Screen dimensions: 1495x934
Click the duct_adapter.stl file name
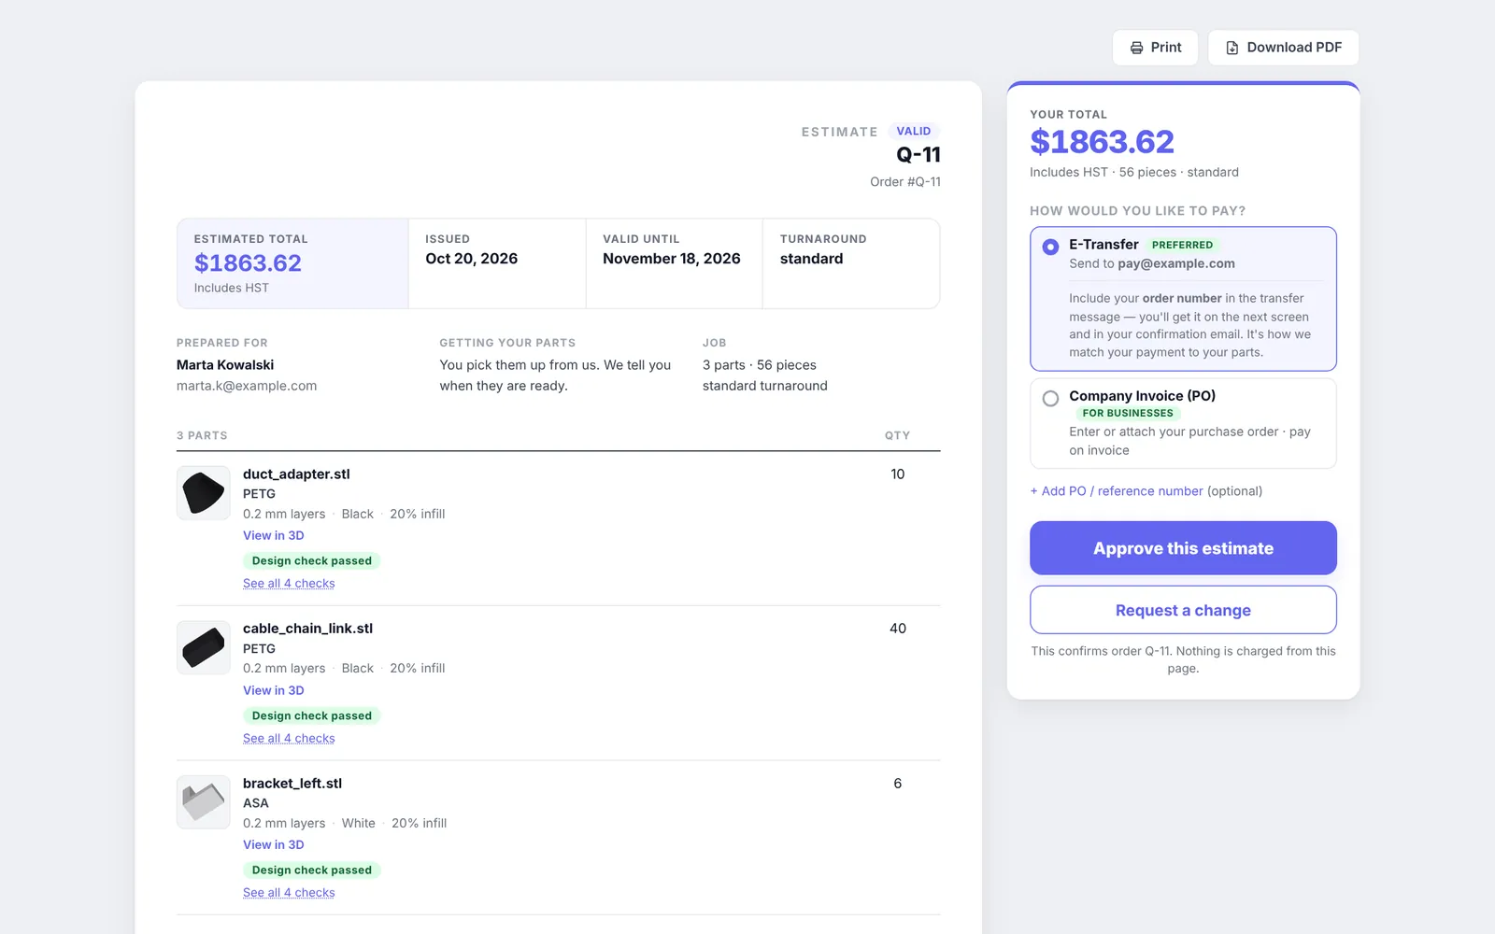point(296,474)
